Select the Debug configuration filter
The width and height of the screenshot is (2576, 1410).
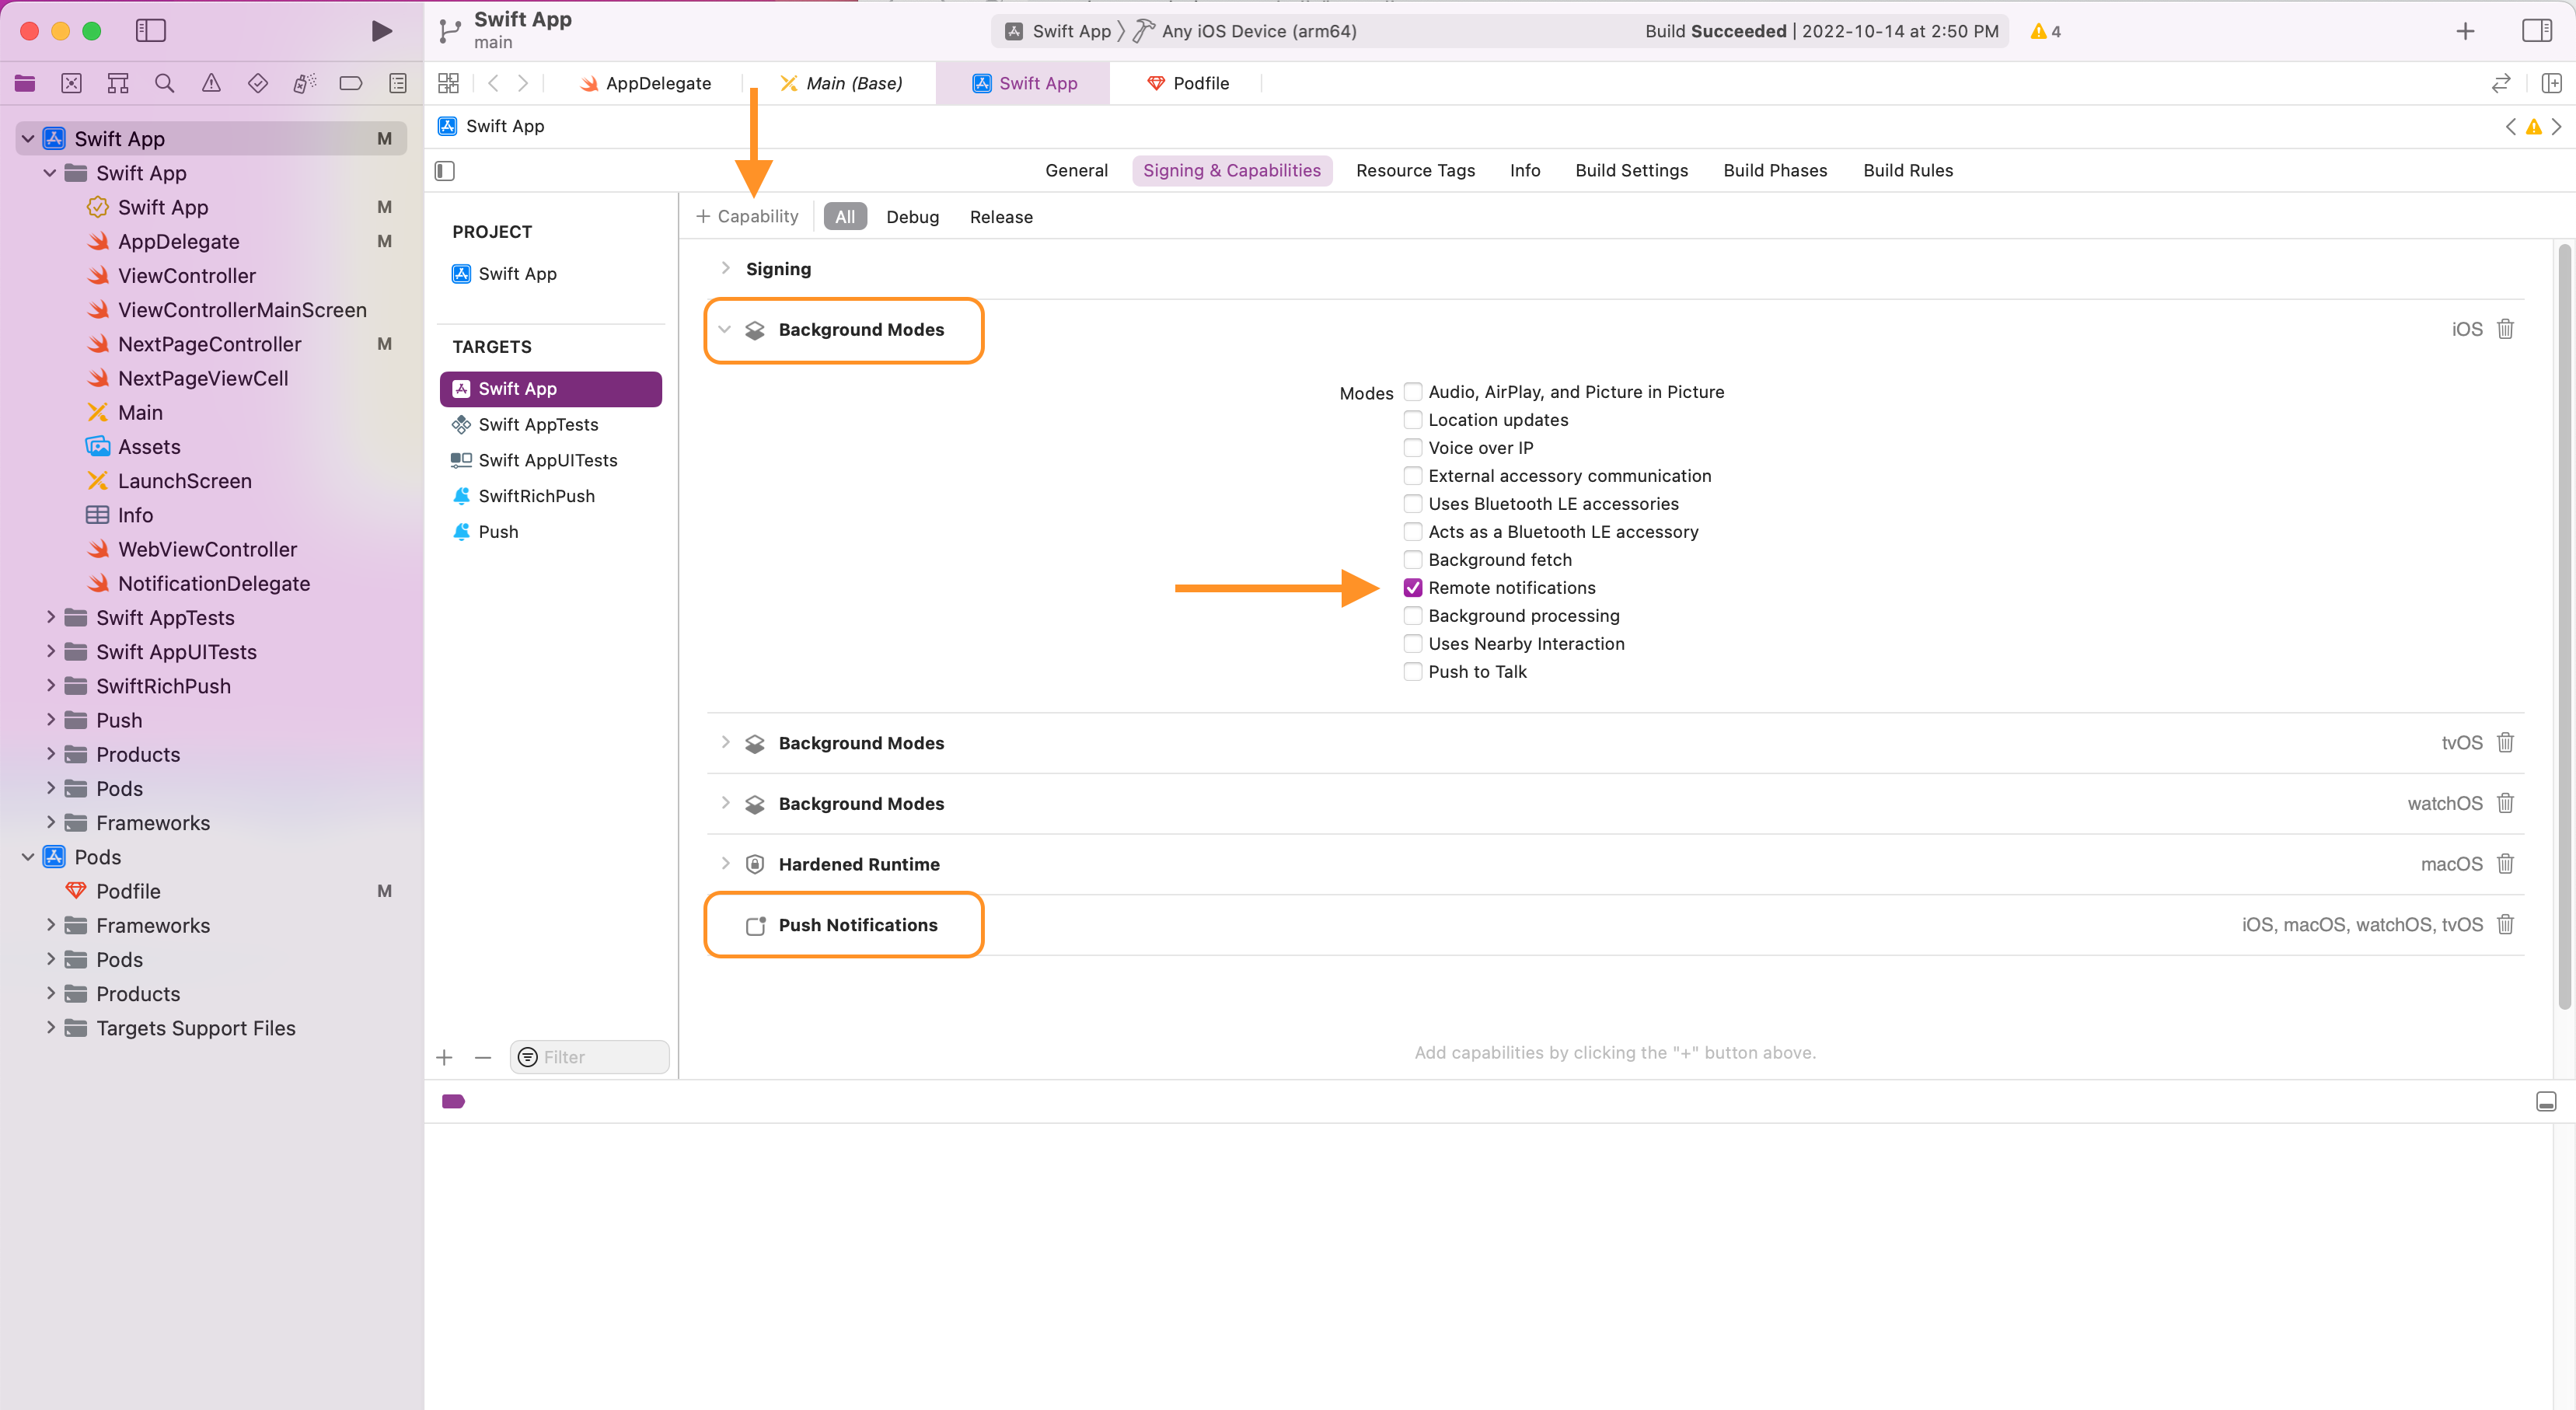tap(912, 216)
